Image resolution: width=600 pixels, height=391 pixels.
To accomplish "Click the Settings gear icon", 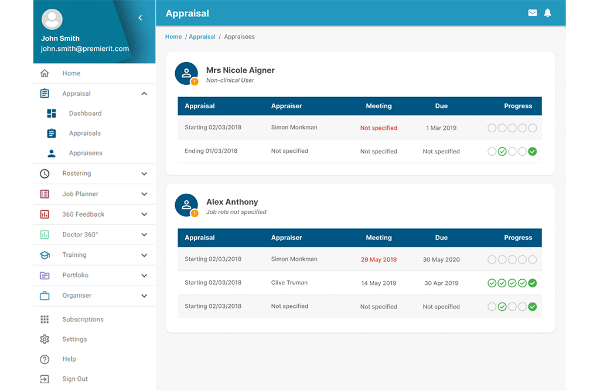I will (45, 339).
